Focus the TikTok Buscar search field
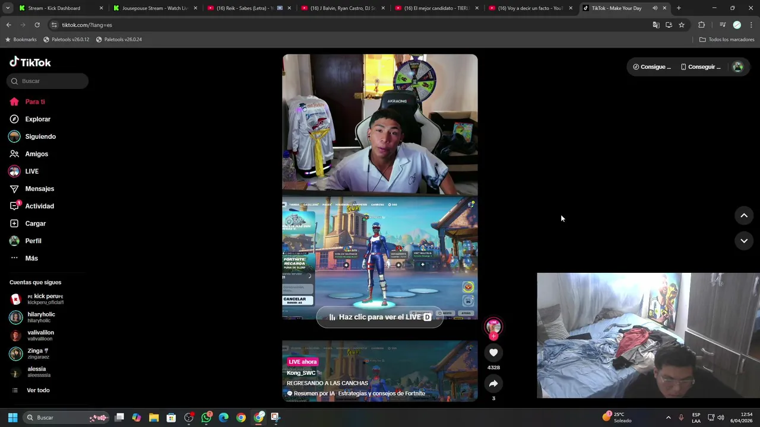The image size is (760, 427). [x=47, y=81]
